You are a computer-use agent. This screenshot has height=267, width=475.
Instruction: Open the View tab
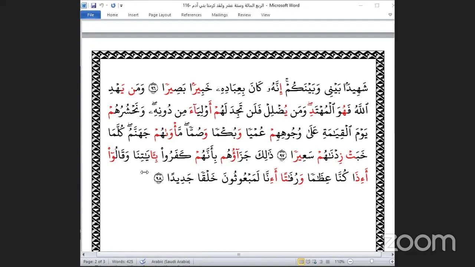point(265,15)
